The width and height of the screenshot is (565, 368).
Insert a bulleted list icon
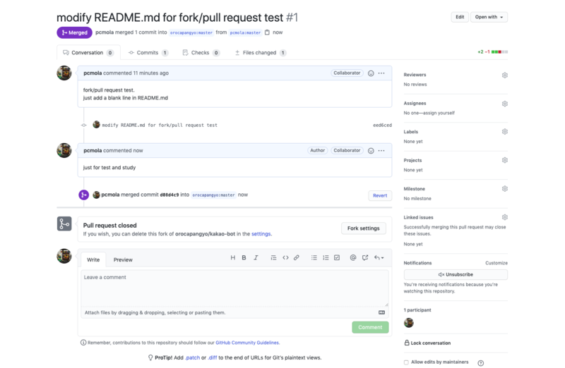coord(314,257)
